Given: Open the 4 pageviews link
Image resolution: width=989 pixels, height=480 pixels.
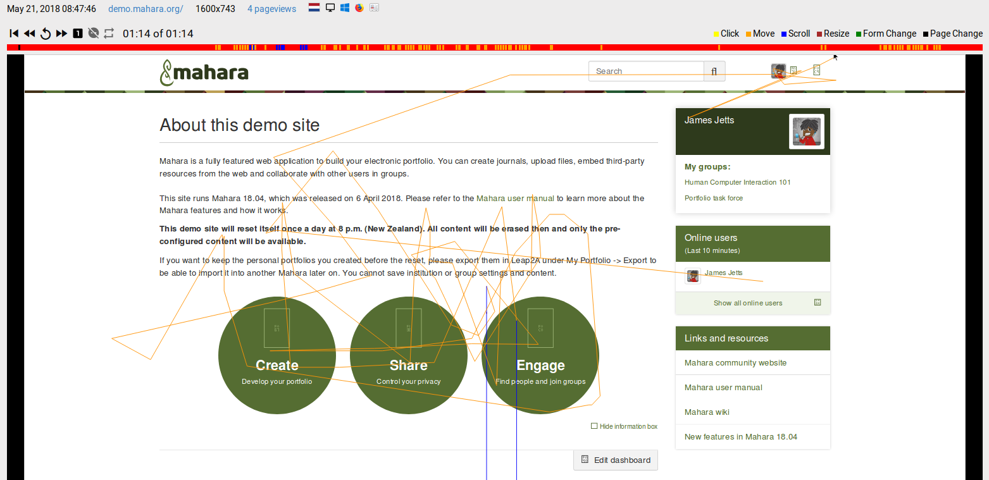Looking at the screenshot, I should coord(271,9).
